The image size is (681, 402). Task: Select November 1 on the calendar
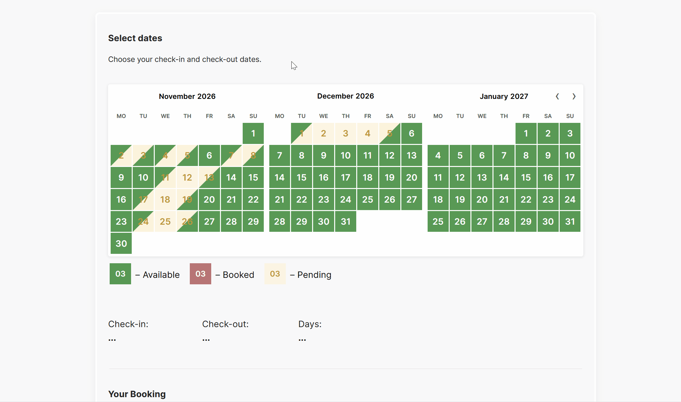[253, 133]
